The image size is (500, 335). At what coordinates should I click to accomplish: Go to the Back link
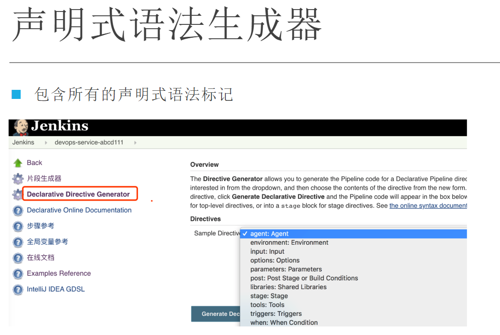34,162
